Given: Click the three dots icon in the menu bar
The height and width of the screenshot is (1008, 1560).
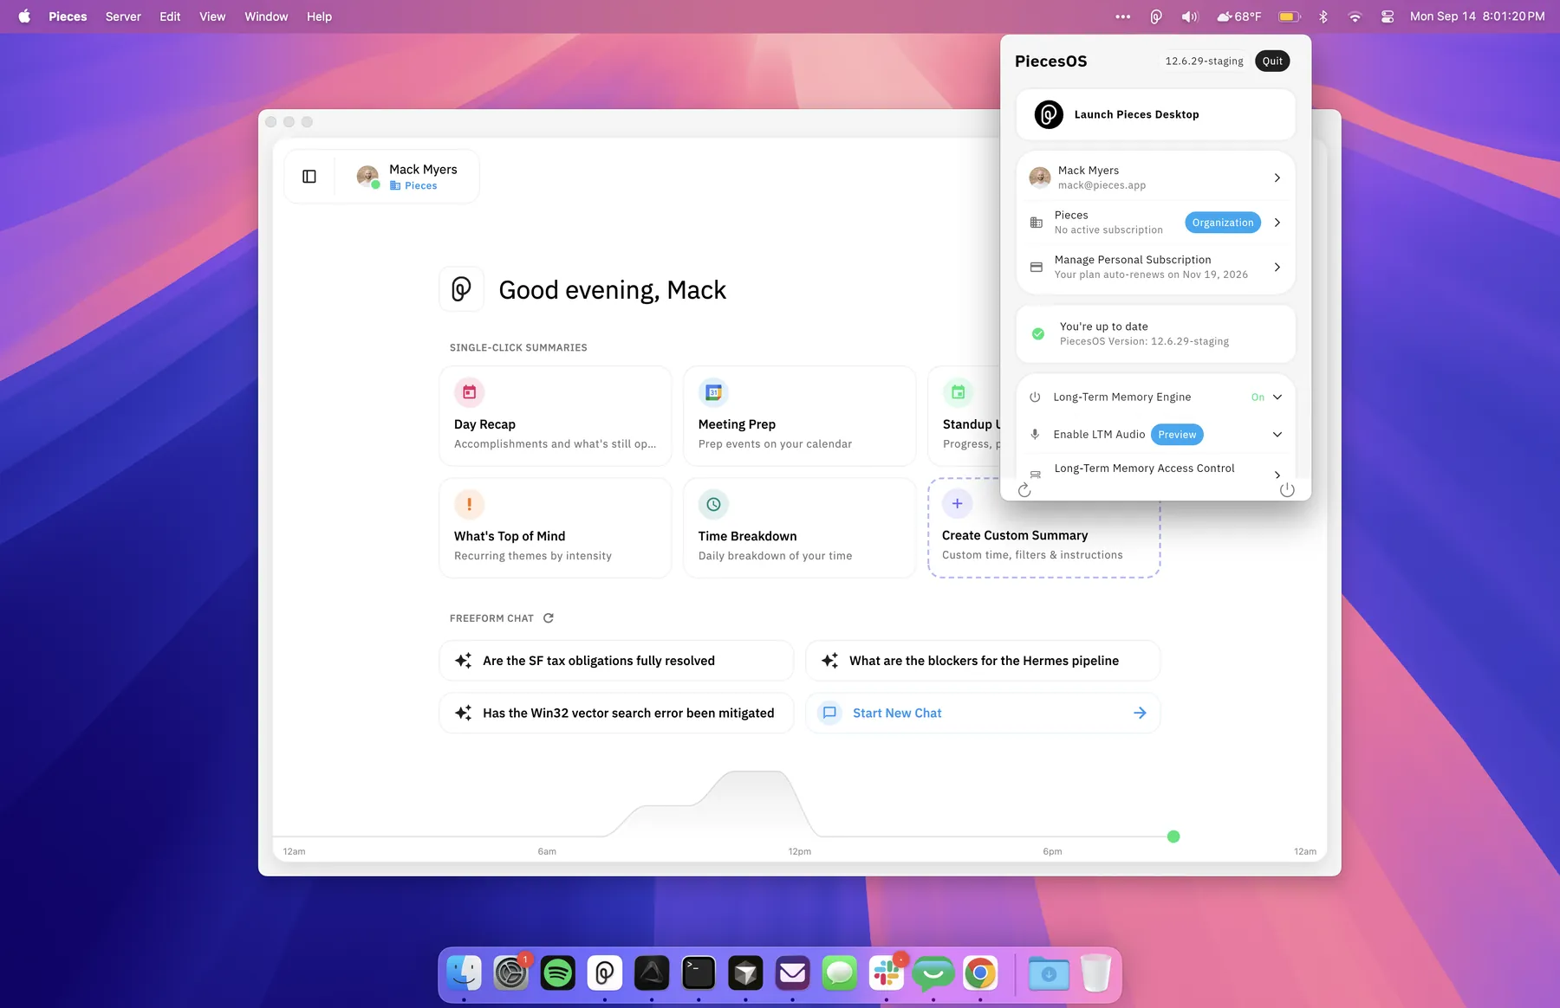Looking at the screenshot, I should tap(1123, 16).
